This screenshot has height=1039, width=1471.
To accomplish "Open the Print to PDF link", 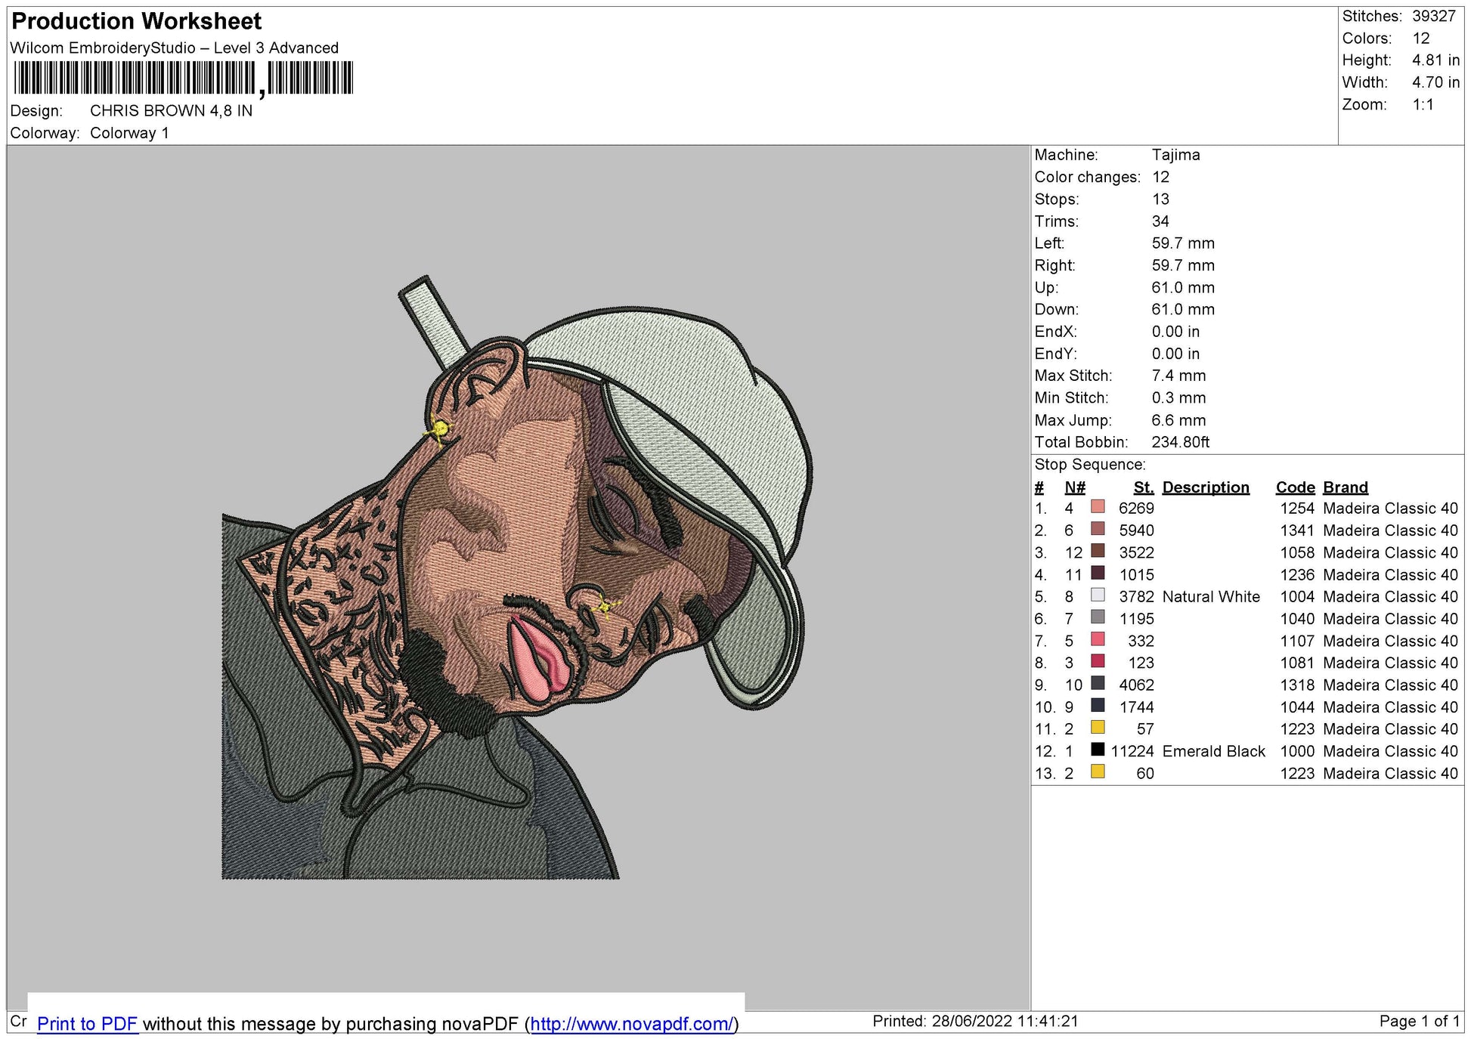I will (87, 1024).
